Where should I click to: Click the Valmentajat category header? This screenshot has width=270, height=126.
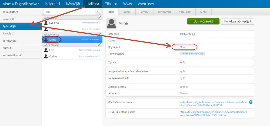click(72, 17)
